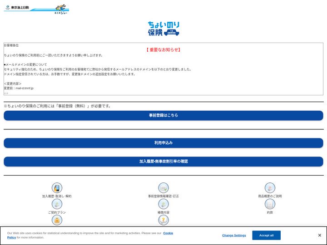Open 補償内容 icon
Viewport: 327px width, 245px height.
coord(163,204)
